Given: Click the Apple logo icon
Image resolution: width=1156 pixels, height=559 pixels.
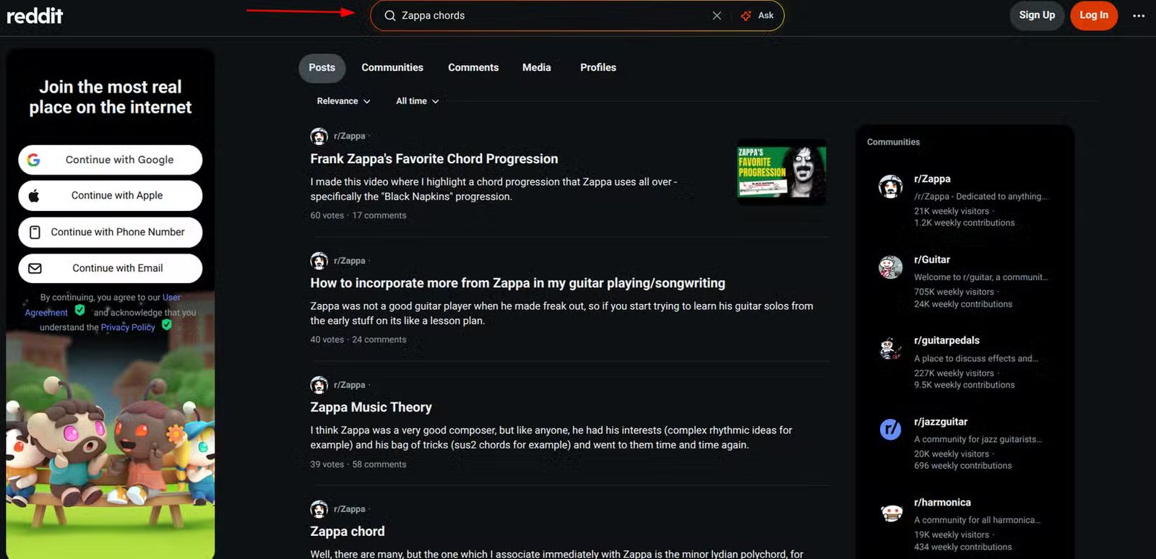Looking at the screenshot, I should 34,195.
